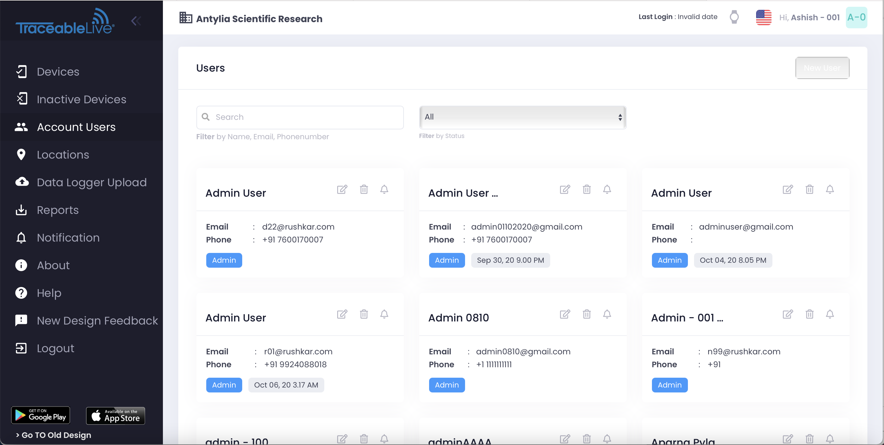Open the Locations page
Image resolution: width=884 pixels, height=445 pixels.
point(81,155)
